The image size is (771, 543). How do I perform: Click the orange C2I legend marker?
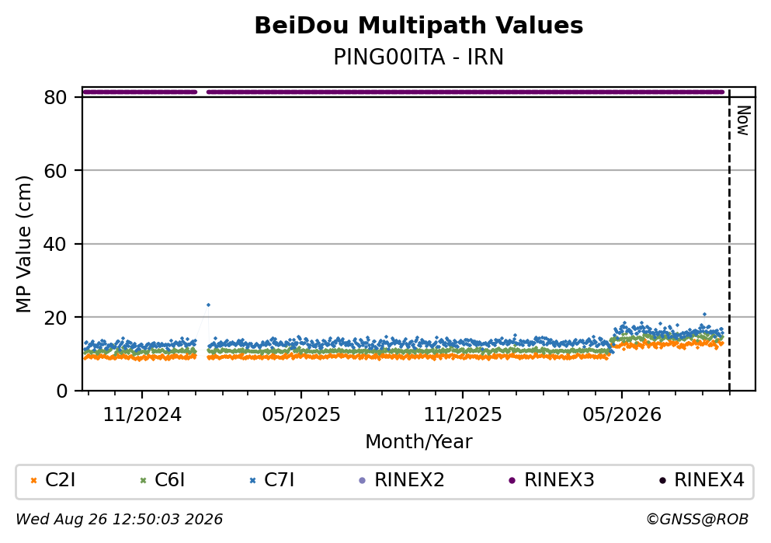33,481
